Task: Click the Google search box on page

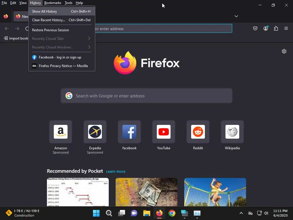Action: tap(146, 96)
